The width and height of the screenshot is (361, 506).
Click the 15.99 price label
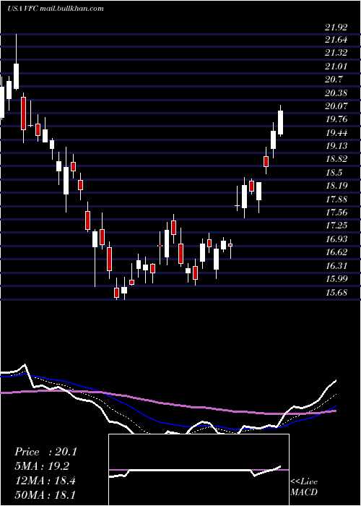(336, 279)
